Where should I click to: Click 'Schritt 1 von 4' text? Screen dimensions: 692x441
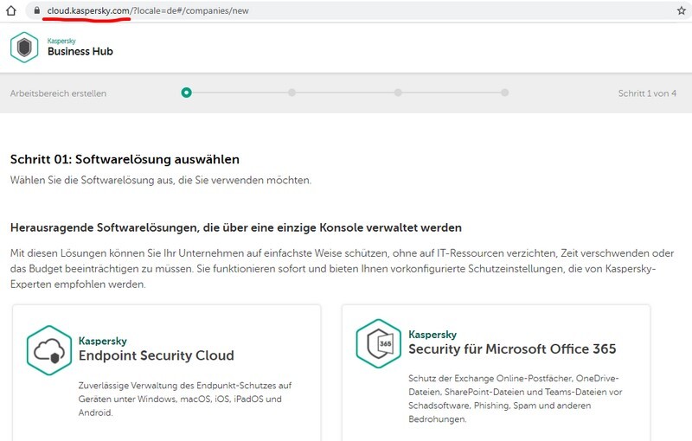tap(647, 93)
